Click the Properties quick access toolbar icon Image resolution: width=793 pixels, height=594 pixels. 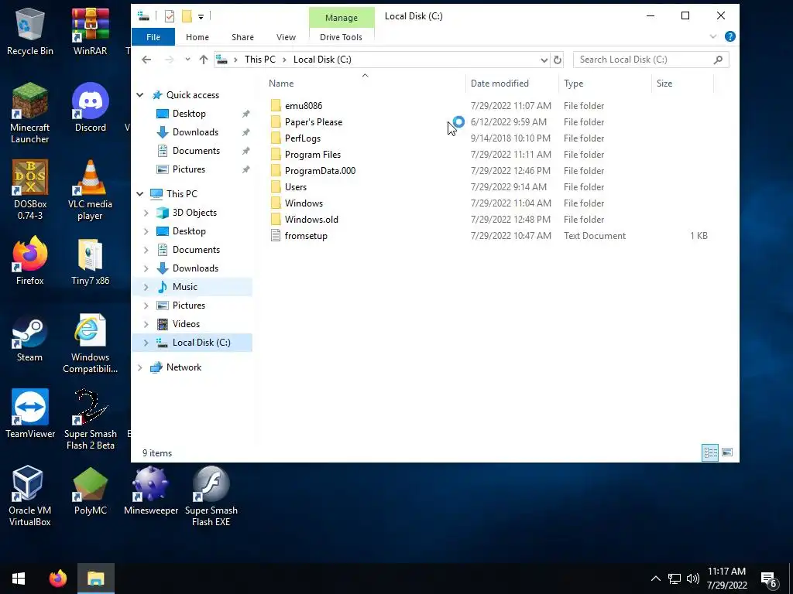pos(170,17)
